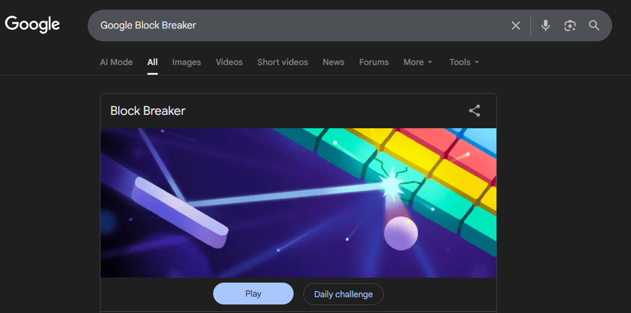Expand the More dropdown

[418, 62]
